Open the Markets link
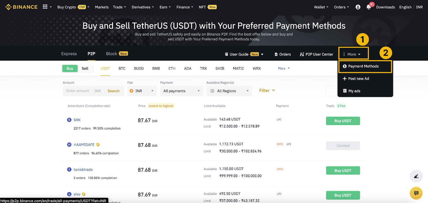428x203 pixels. (102, 7)
